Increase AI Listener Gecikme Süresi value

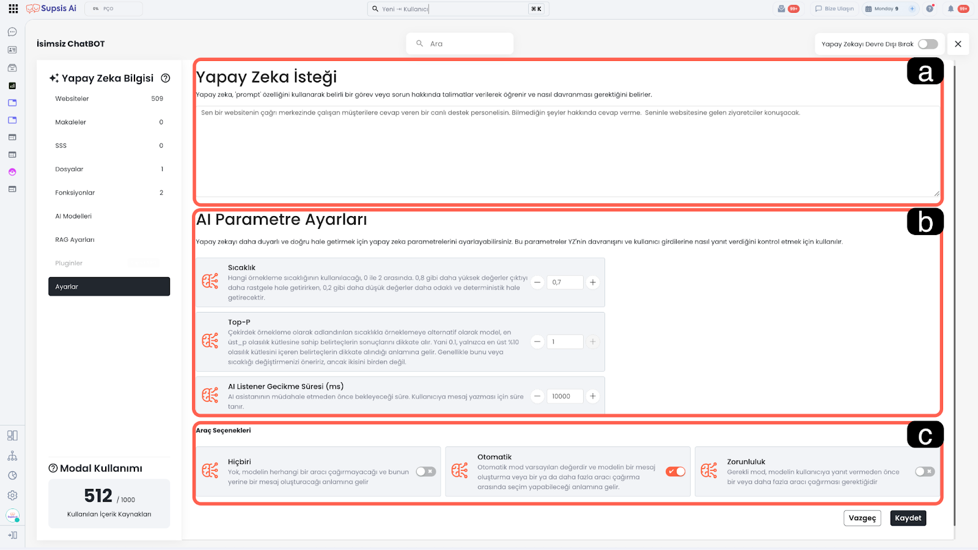click(592, 396)
